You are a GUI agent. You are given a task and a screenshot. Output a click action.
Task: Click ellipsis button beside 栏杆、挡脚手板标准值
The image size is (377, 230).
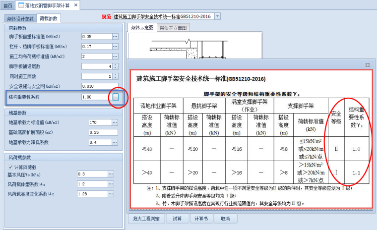[x=115, y=47]
